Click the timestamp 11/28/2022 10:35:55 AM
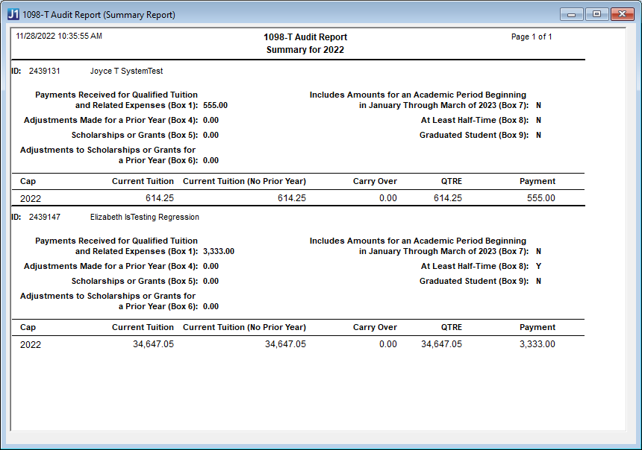642x450 pixels. pyautogui.click(x=58, y=35)
